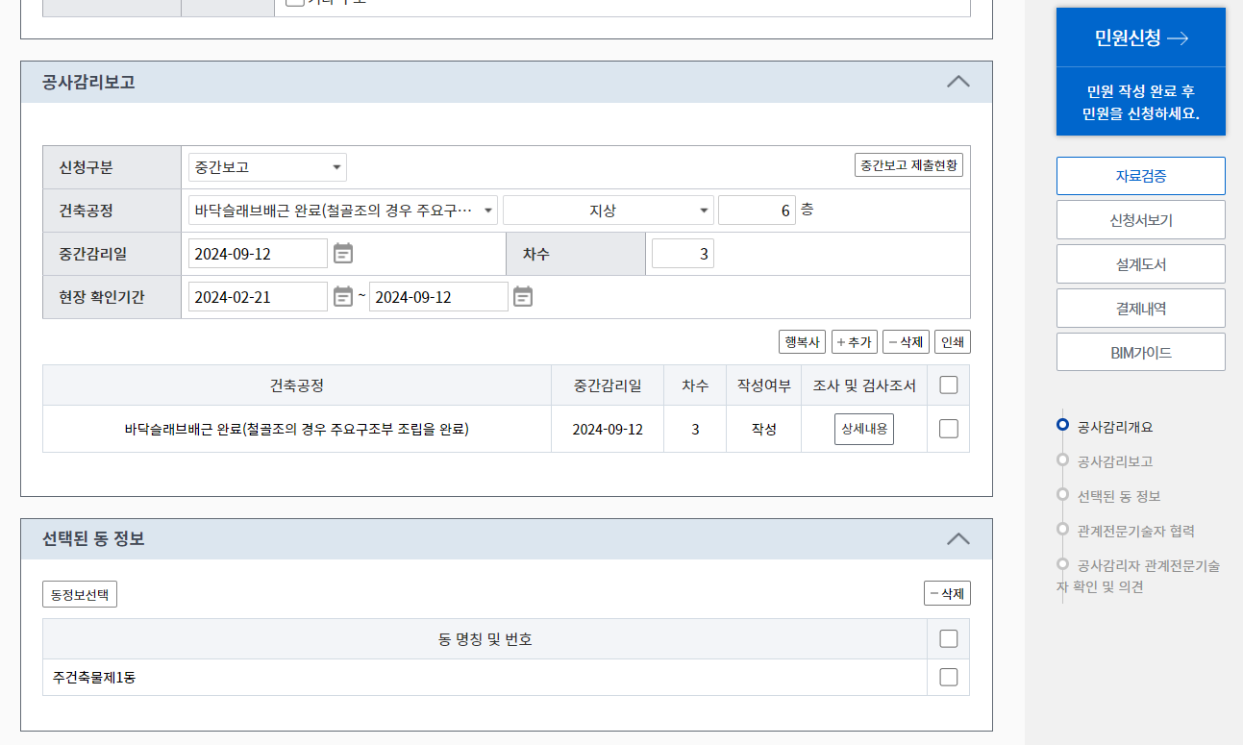Open 중간보고 제출현황
The width and height of the screenshot is (1243, 745).
click(x=907, y=164)
